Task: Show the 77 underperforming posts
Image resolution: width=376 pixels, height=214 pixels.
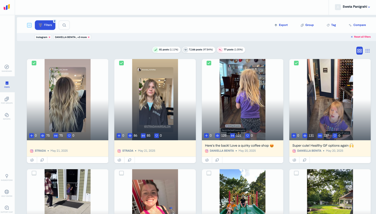Action: click(x=231, y=50)
